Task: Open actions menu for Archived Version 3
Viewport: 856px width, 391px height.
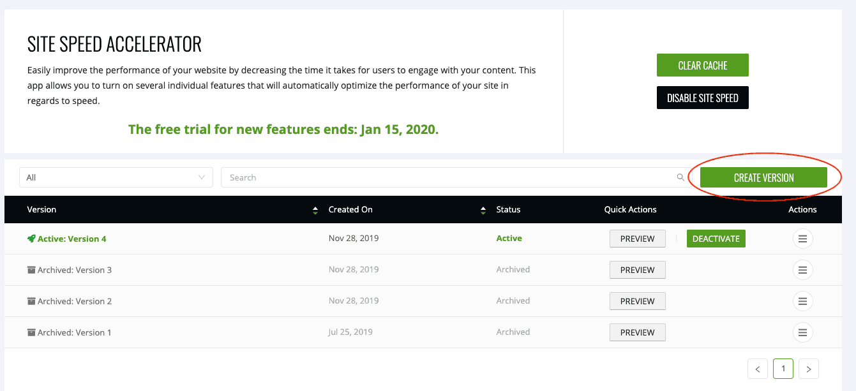Action: (802, 270)
